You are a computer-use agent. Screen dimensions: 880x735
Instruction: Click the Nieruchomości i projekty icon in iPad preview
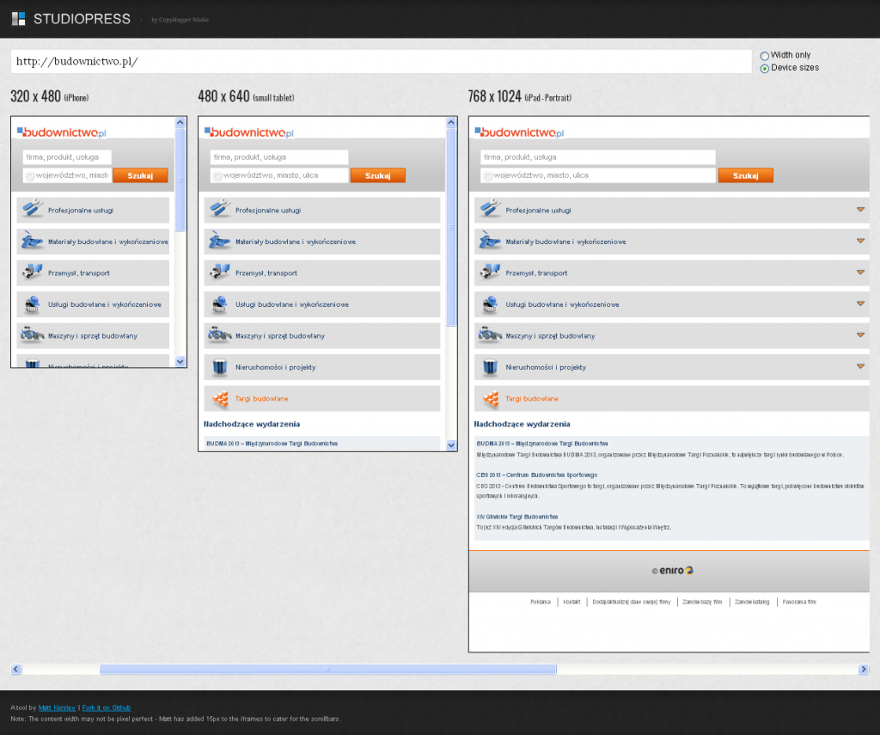tap(491, 367)
